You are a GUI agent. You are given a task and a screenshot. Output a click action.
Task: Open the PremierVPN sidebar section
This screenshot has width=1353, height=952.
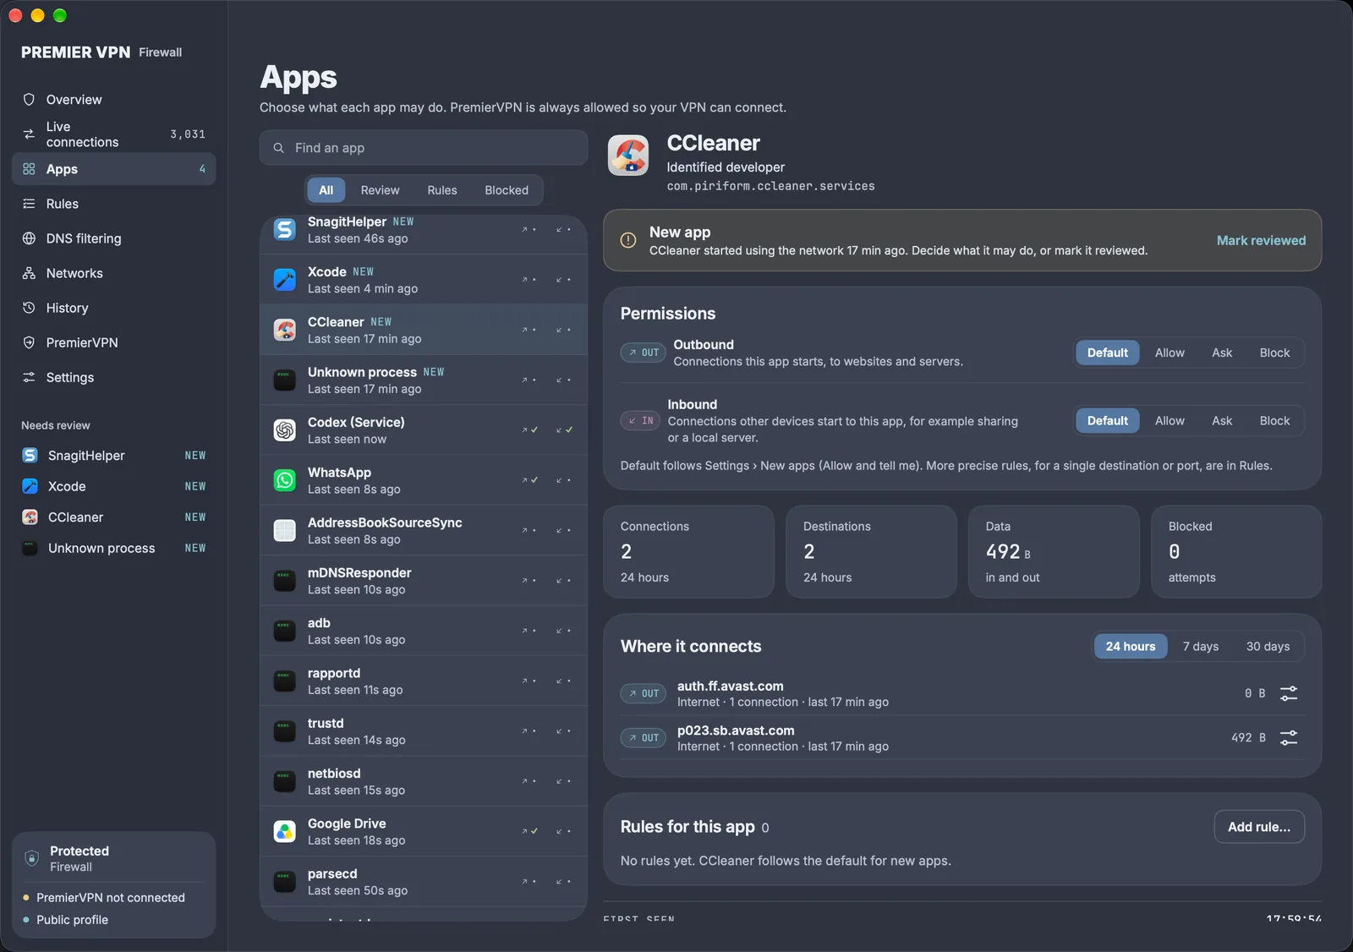pos(114,342)
